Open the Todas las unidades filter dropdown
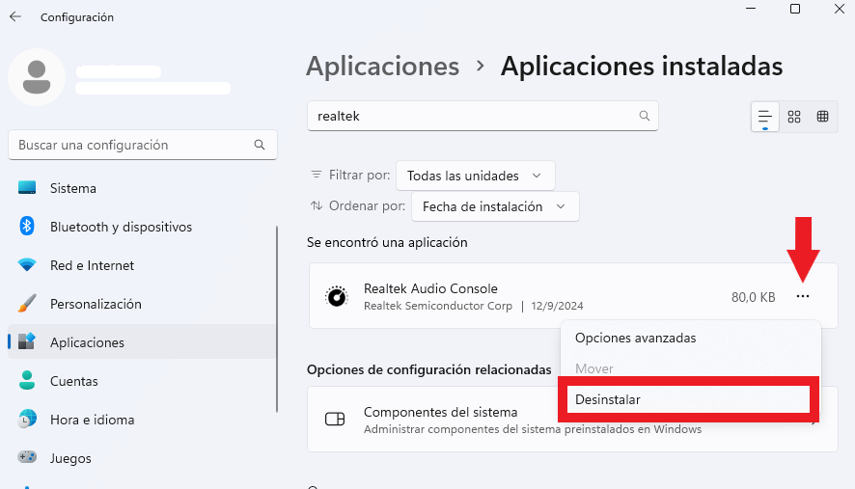Screen dimensions: 855x489 point(476,176)
